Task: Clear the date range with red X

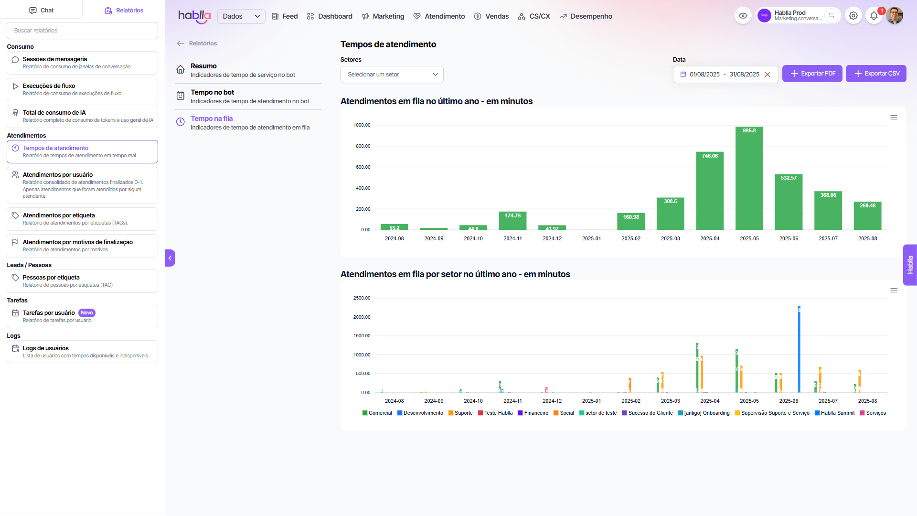Action: click(x=768, y=75)
